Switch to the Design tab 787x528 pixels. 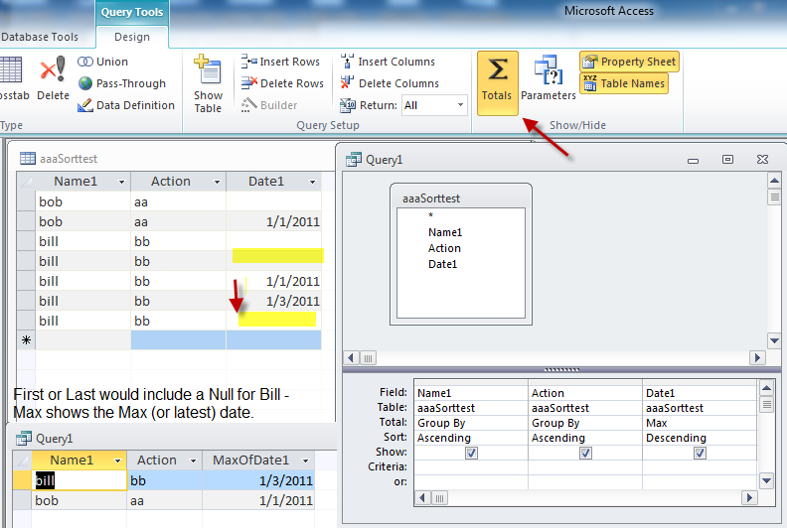[x=132, y=37]
